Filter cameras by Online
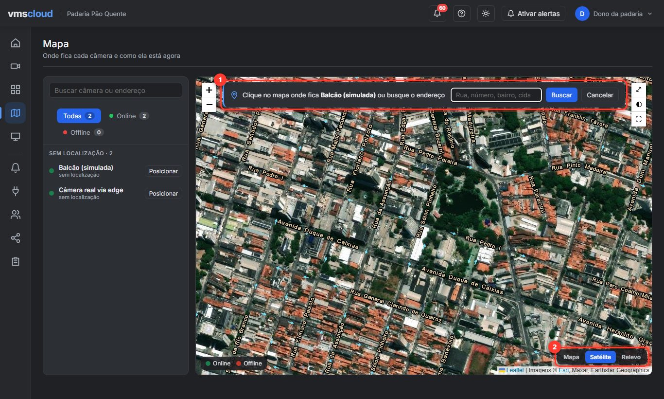The width and height of the screenshot is (664, 399). click(x=129, y=116)
